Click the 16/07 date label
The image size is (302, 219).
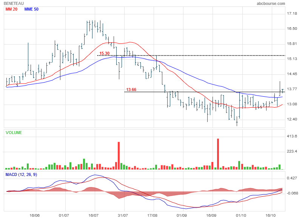pos(93,215)
